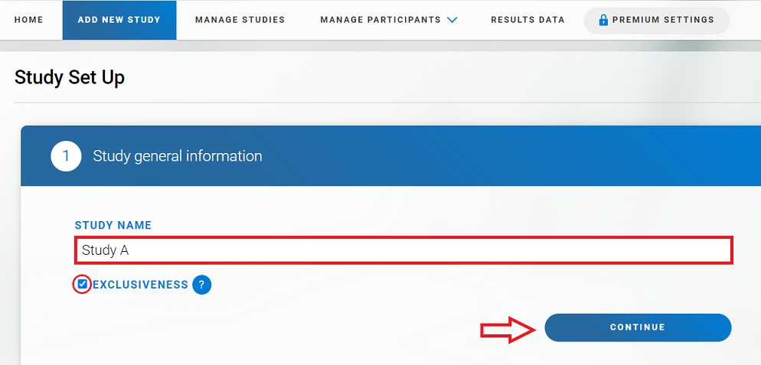Screen dimensions: 761x365
Task: Click the blue question mark help icon
Action: (x=201, y=285)
